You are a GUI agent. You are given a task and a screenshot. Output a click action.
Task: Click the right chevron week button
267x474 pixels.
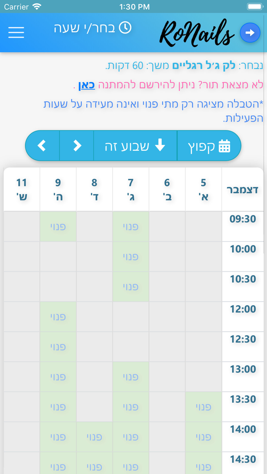click(77, 146)
